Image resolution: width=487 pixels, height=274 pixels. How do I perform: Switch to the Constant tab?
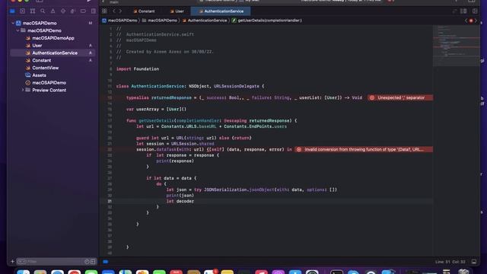click(144, 11)
